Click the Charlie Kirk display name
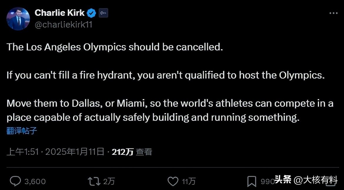The height and width of the screenshot is (190, 344). tap(60, 13)
